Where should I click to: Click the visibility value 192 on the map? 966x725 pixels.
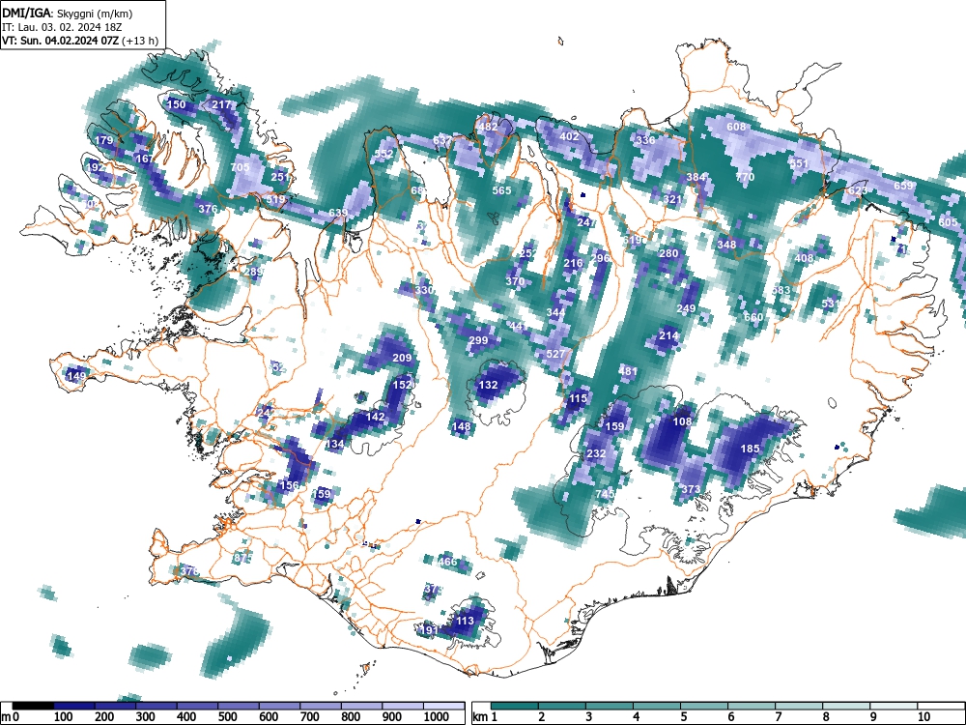point(96,167)
